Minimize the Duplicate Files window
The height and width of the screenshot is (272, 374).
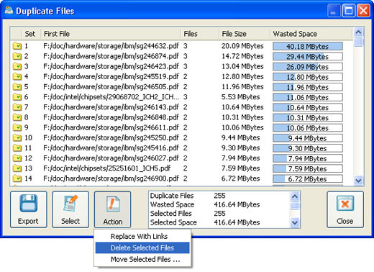tap(334, 11)
